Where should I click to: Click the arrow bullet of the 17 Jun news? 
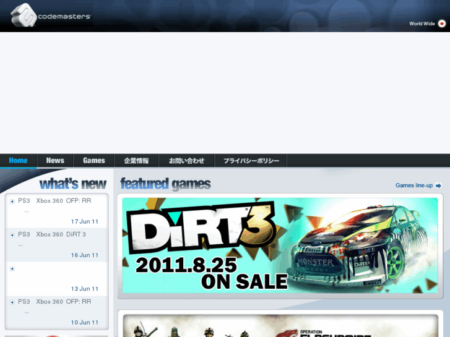pos(12,202)
